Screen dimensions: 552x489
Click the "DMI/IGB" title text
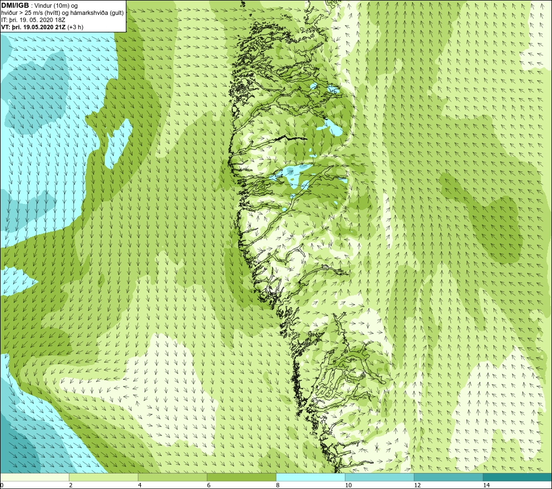point(15,6)
